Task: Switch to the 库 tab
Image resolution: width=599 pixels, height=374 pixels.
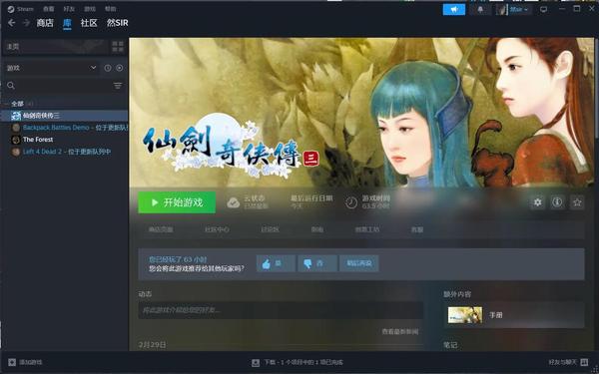Action: click(67, 23)
